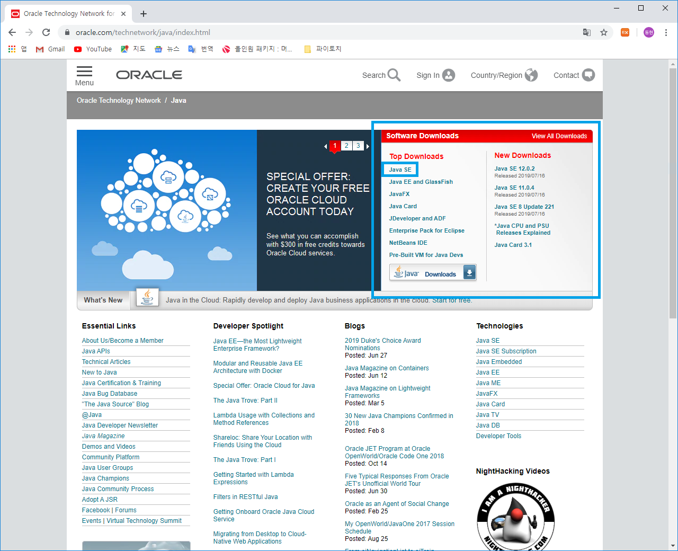Open Java EE and GlassFish download link
Image resolution: width=678 pixels, height=551 pixels.
[x=421, y=182]
